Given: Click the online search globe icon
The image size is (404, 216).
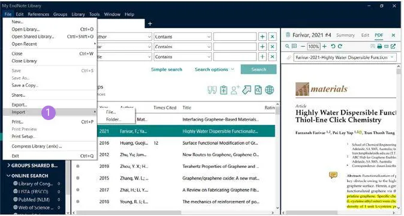Looking at the screenshot, I should coord(270,90).
